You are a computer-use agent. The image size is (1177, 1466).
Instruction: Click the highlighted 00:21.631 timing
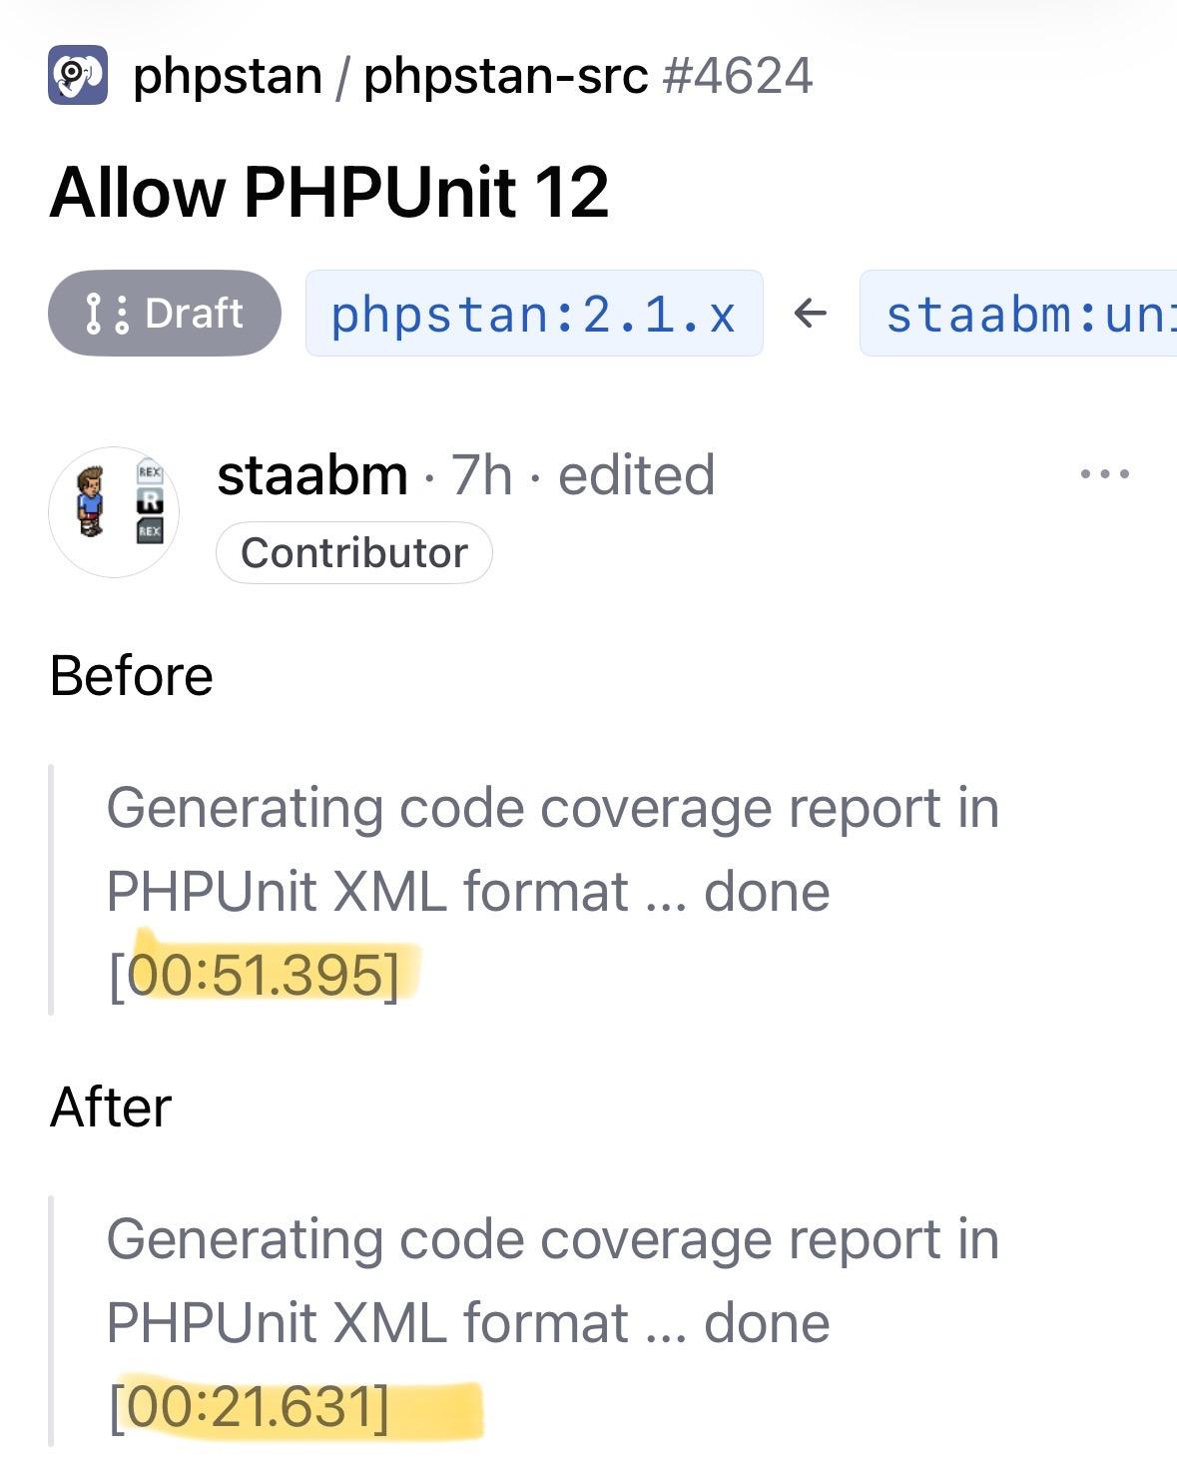coord(259,1407)
